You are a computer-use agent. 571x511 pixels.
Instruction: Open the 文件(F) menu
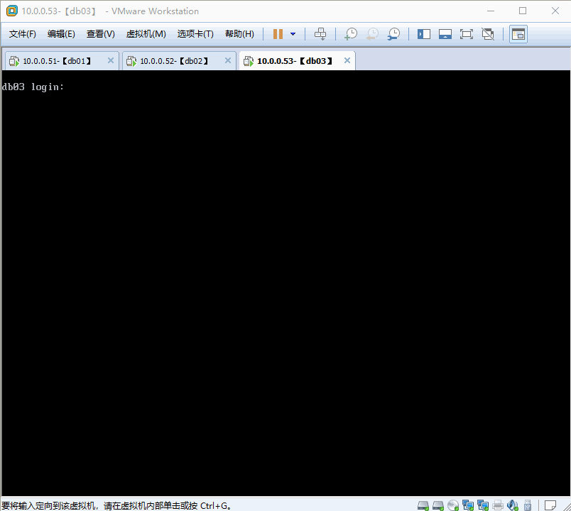[23, 34]
